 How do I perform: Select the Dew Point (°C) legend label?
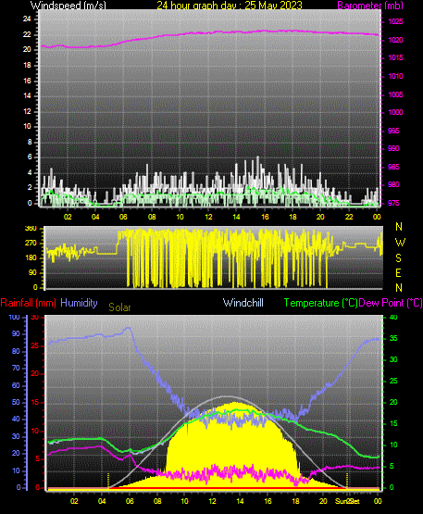(391, 303)
